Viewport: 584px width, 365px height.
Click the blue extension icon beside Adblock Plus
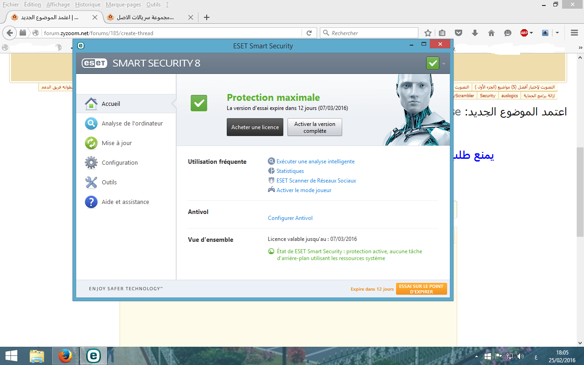(x=545, y=33)
